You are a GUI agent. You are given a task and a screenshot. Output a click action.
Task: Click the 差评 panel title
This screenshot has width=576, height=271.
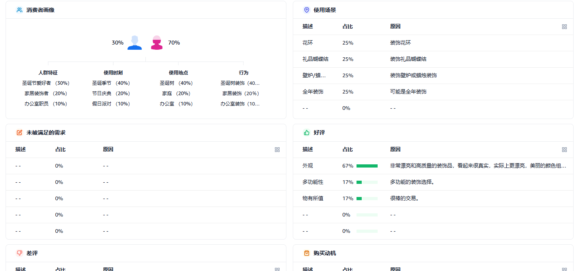32,253
